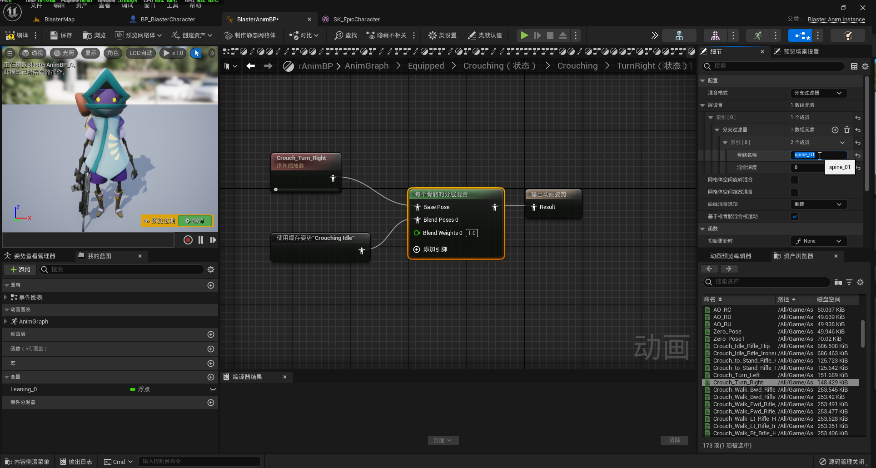Step the preview animation forward
The height and width of the screenshot is (468, 876).
pyautogui.click(x=213, y=240)
